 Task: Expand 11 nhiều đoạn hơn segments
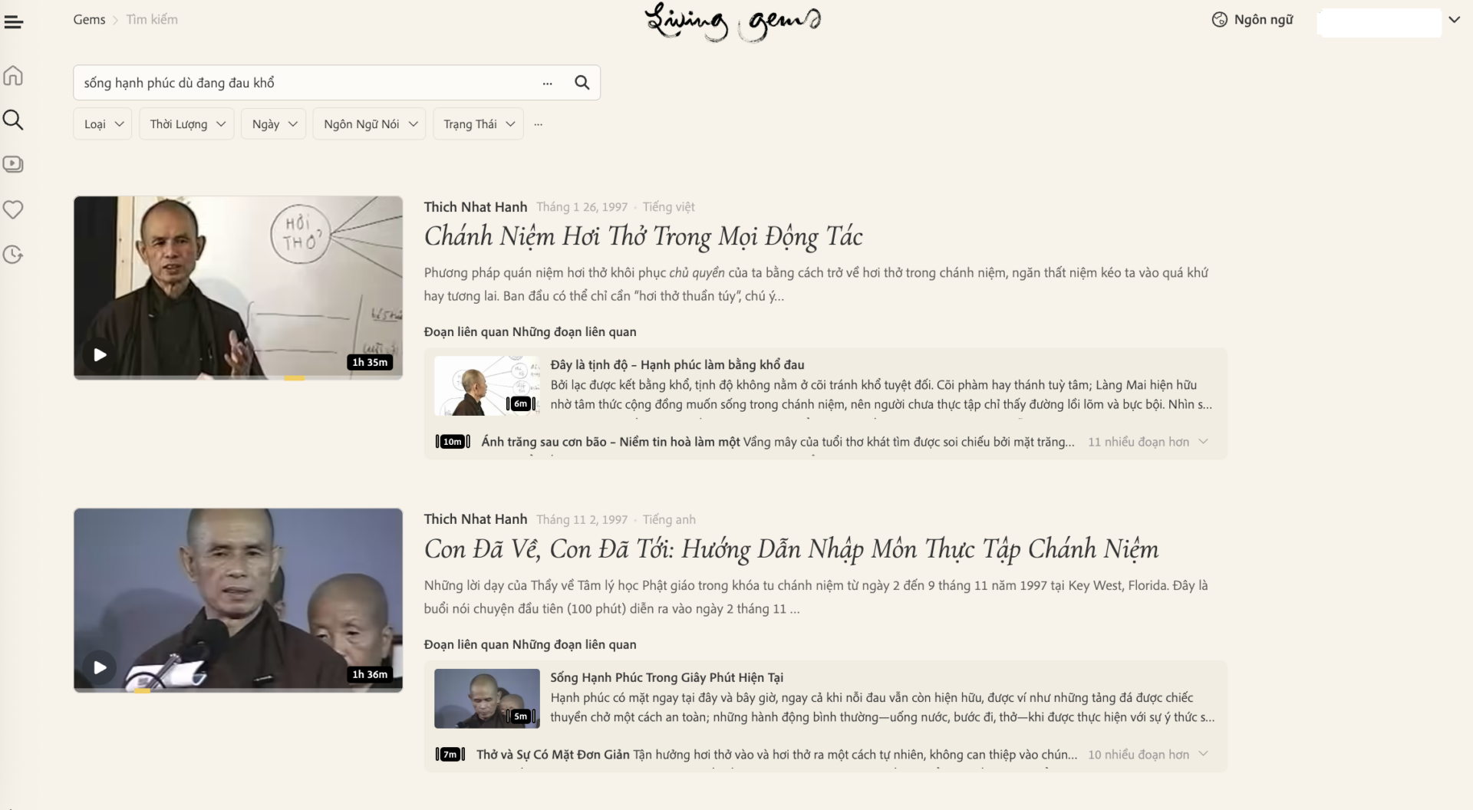click(x=1147, y=442)
